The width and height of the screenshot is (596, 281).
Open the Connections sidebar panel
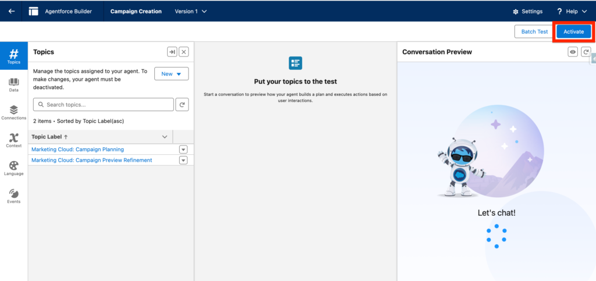[13, 112]
